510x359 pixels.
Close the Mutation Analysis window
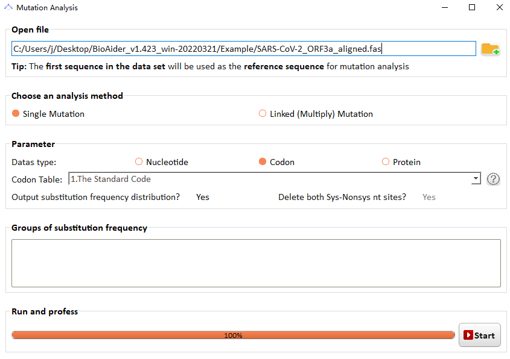499,8
